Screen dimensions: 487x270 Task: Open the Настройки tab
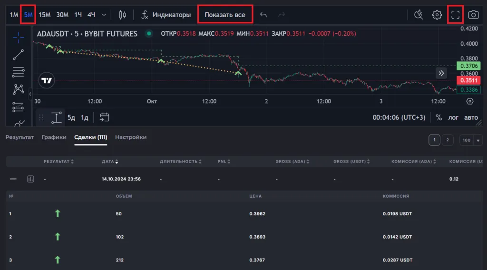(131, 137)
